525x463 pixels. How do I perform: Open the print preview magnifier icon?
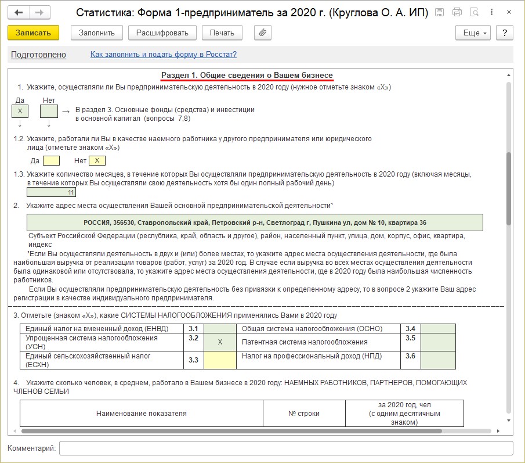point(474,12)
